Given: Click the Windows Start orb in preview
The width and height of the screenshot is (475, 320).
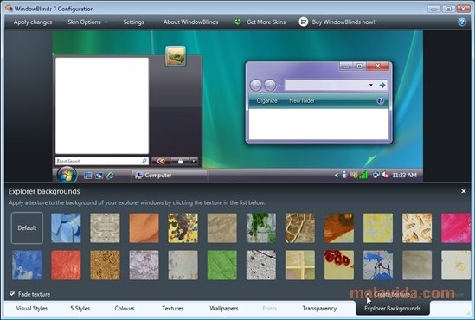Looking at the screenshot, I should pyautogui.click(x=67, y=175).
